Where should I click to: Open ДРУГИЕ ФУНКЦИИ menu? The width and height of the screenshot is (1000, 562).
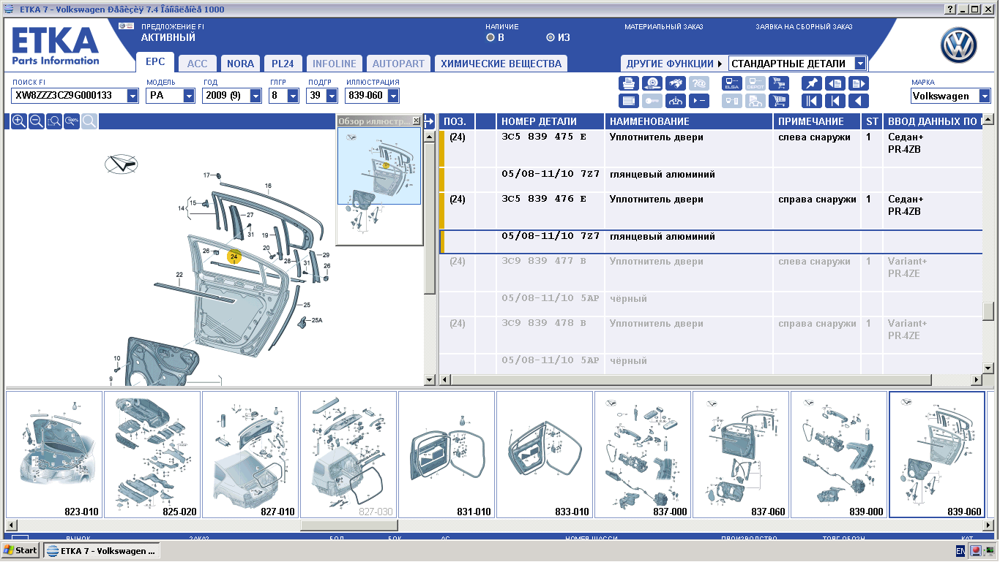coord(673,64)
